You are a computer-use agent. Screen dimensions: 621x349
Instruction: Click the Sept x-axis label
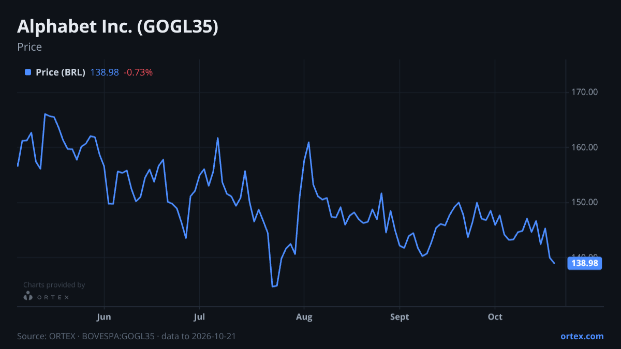[400, 317]
